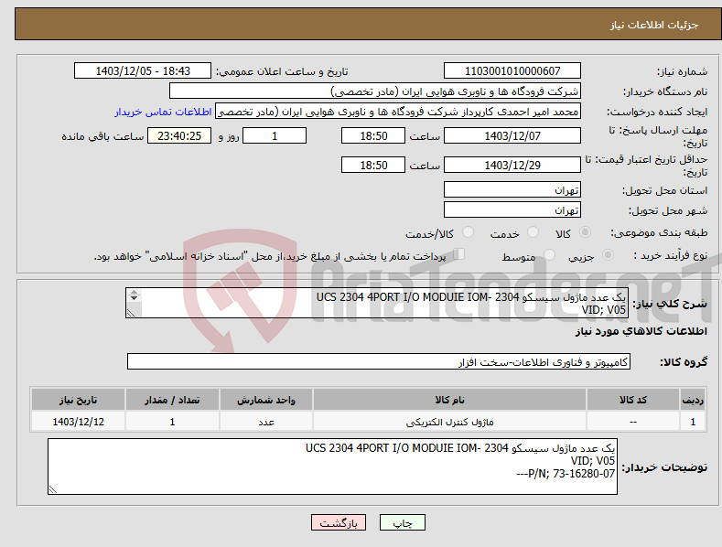Viewport: 722px width, 547px height.
Task: Click the توضیحات خریدار text area
Action: point(332,467)
